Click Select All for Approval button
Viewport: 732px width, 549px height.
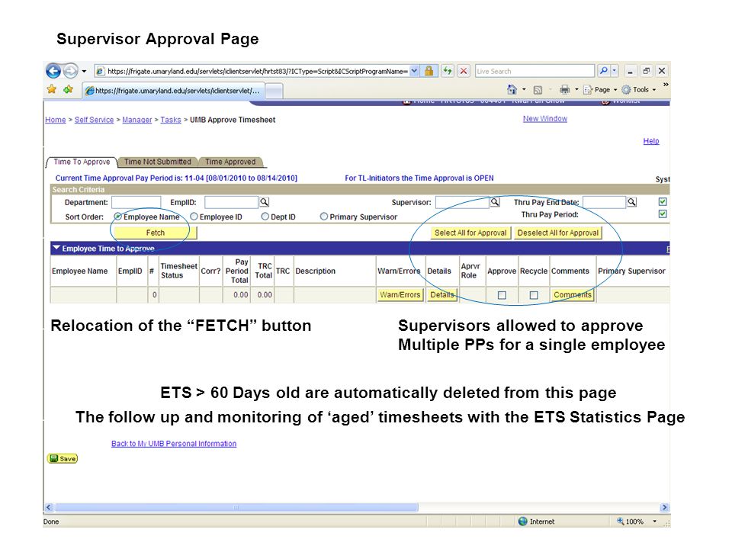pos(470,233)
